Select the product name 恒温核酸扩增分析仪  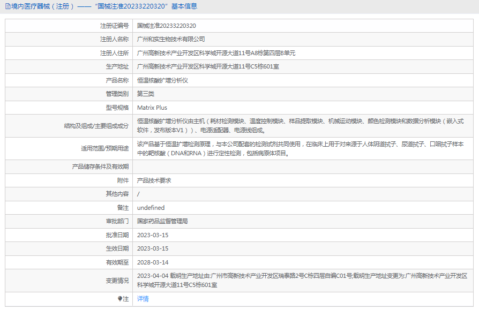coord(162,80)
